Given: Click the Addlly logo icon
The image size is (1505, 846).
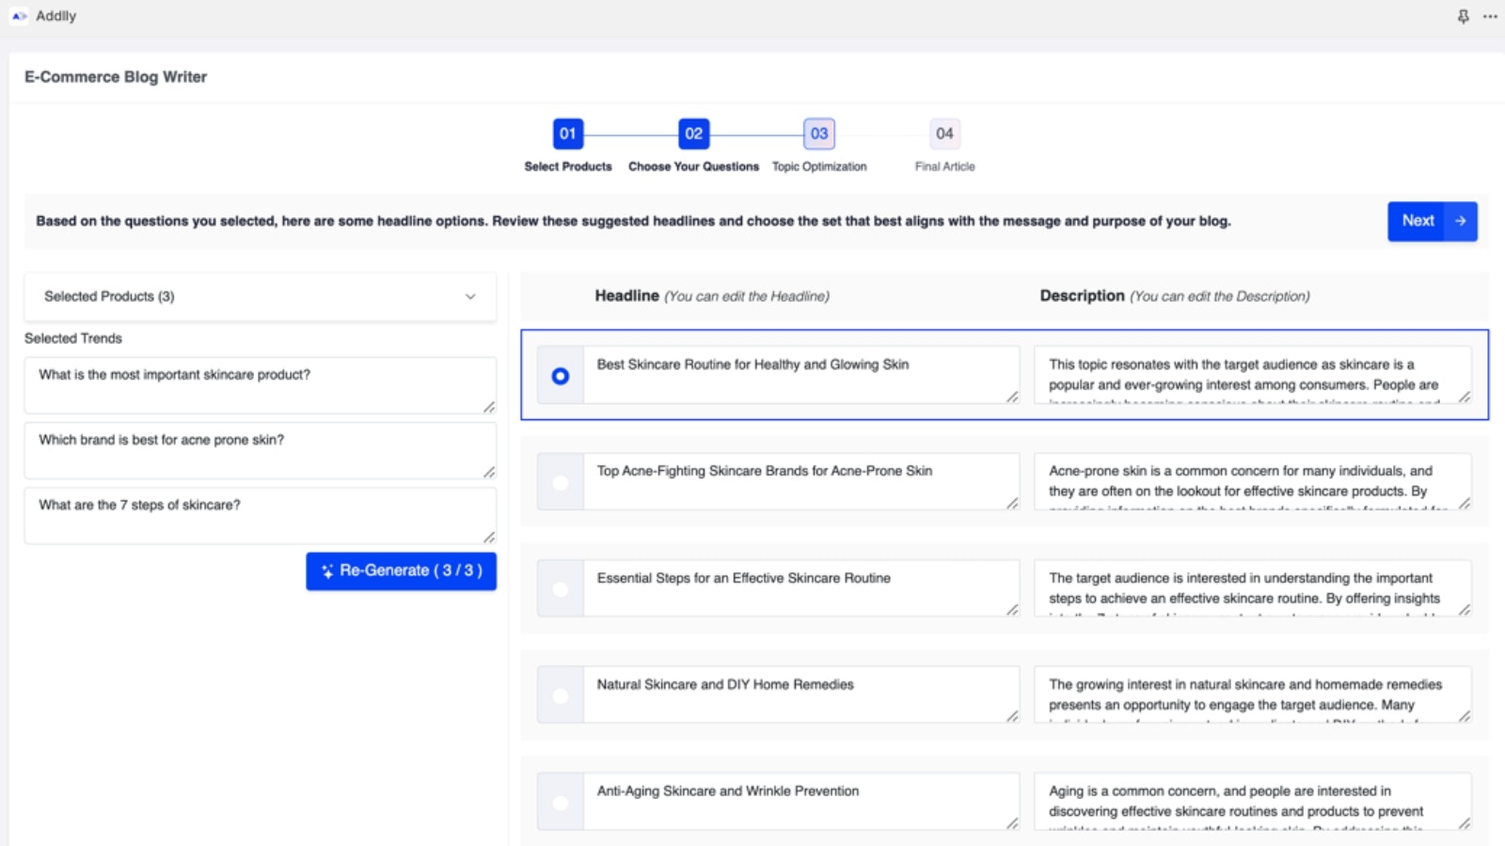Looking at the screenshot, I should pyautogui.click(x=19, y=16).
